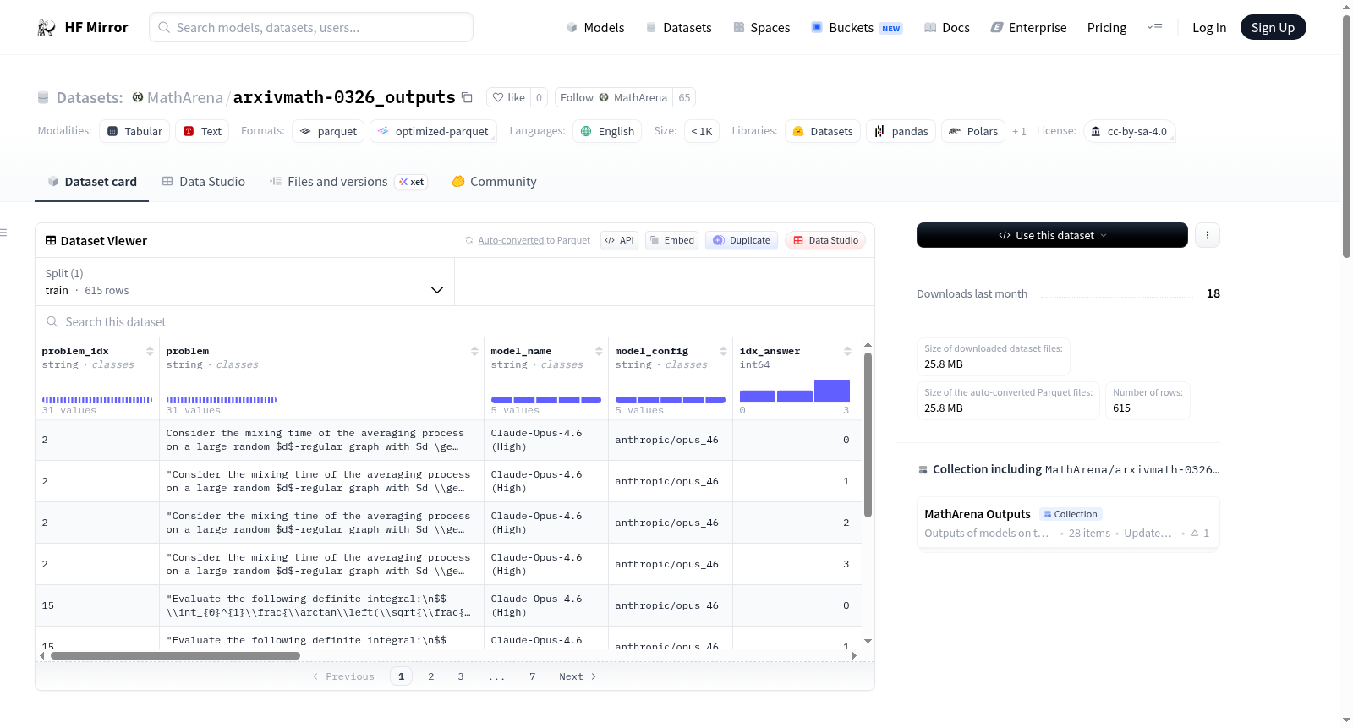Select the Polars library tag
Image resolution: width=1353 pixels, height=728 pixels.
[x=973, y=131]
